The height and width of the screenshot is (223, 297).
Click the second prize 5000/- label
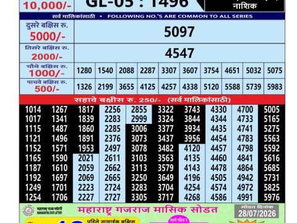click(48, 37)
